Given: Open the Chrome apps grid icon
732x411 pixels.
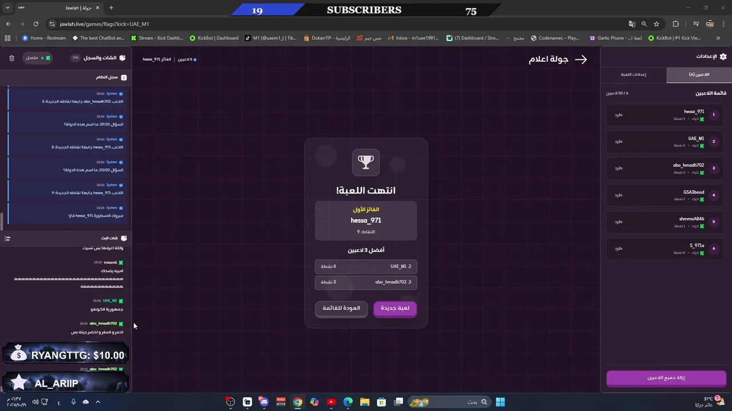Looking at the screenshot, I should coord(7,38).
